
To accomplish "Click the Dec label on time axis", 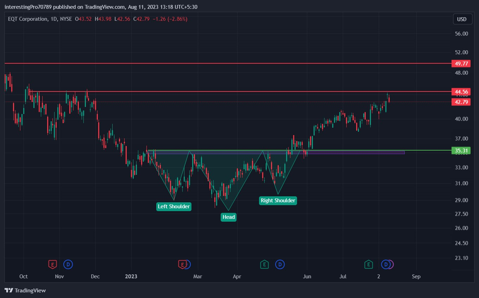I will 95,277.
